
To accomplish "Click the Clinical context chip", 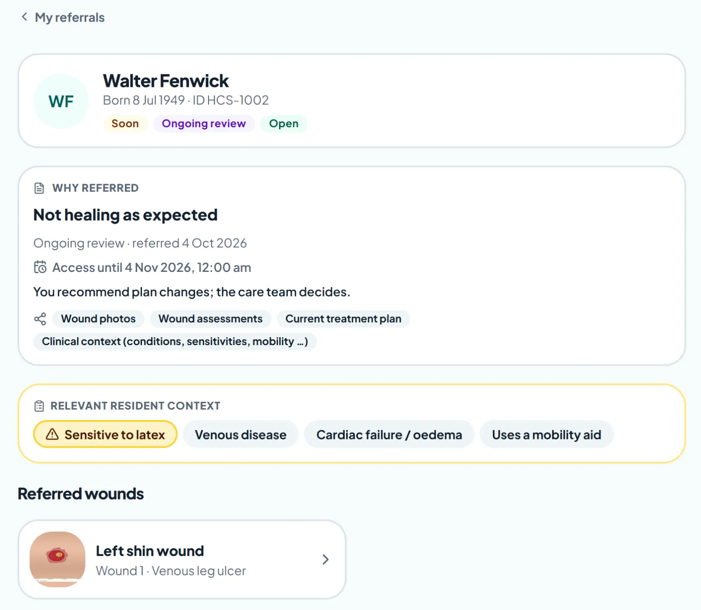I will click(175, 342).
